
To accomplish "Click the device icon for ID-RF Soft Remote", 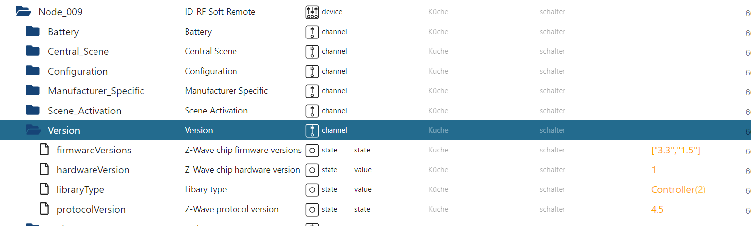I will 312,12.
